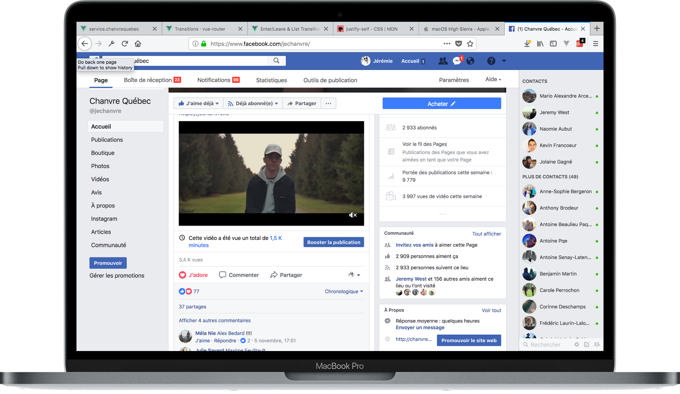Switch to the Boîte de réception tab
Viewport: 680px width, 394px height.
coord(152,80)
